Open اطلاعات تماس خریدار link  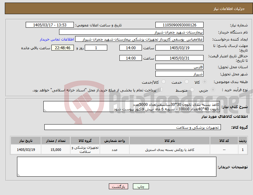pyautogui.click(x=57, y=39)
